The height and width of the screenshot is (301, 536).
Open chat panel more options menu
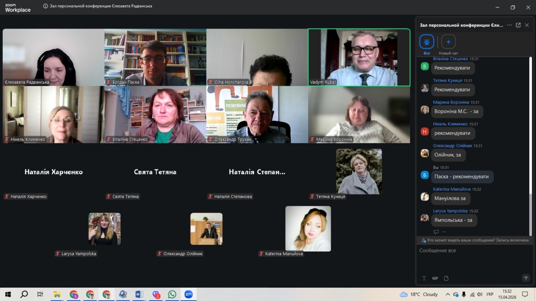[510, 25]
